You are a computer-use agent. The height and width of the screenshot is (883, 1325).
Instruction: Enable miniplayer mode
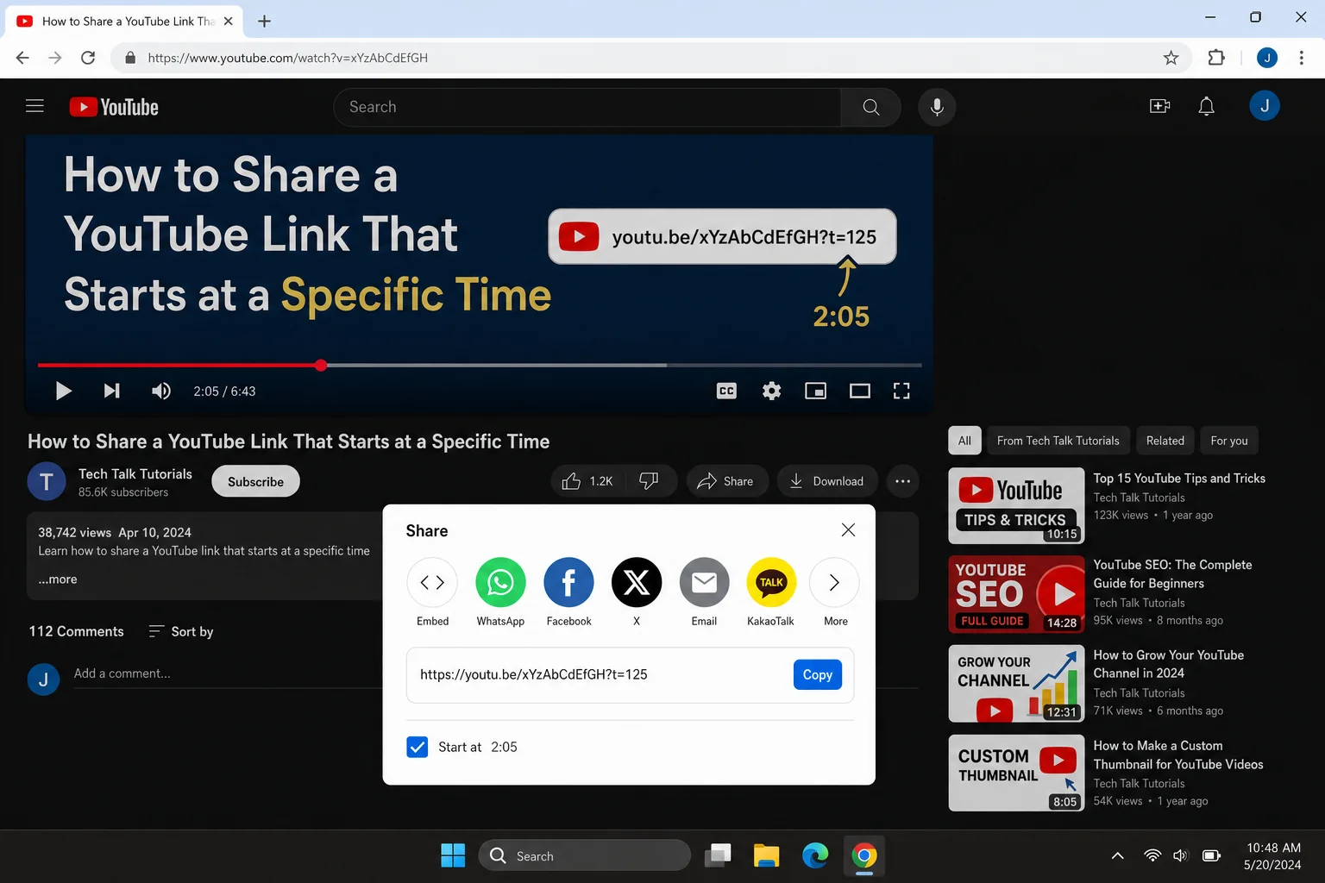point(815,391)
